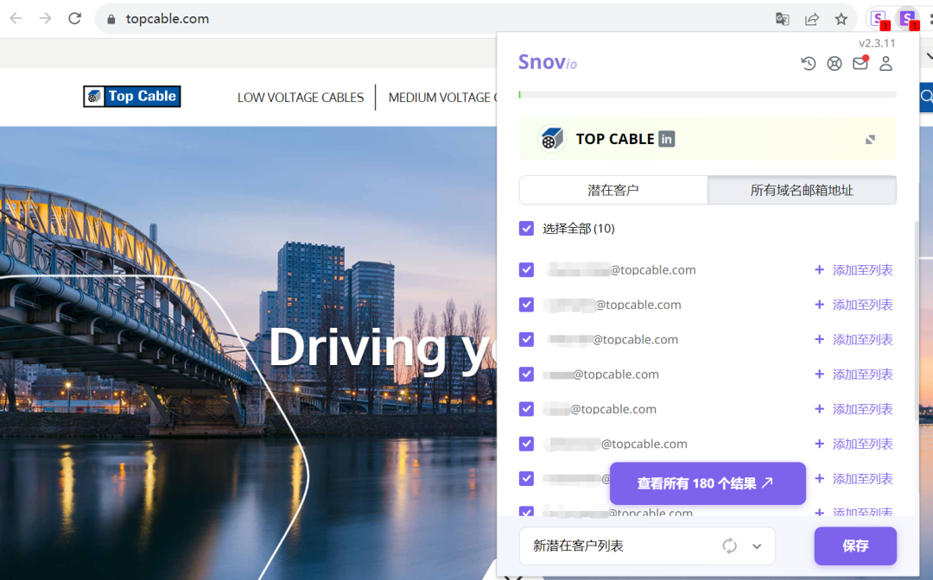Open LOW VOLTAGE CABLES menu
The height and width of the screenshot is (580, 933).
301,98
